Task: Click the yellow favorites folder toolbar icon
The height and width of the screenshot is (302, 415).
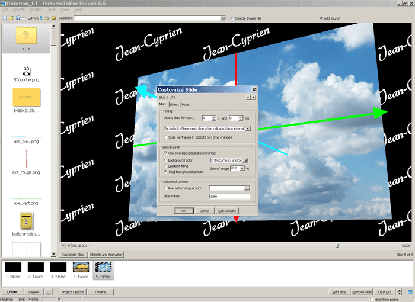Action: (53, 18)
